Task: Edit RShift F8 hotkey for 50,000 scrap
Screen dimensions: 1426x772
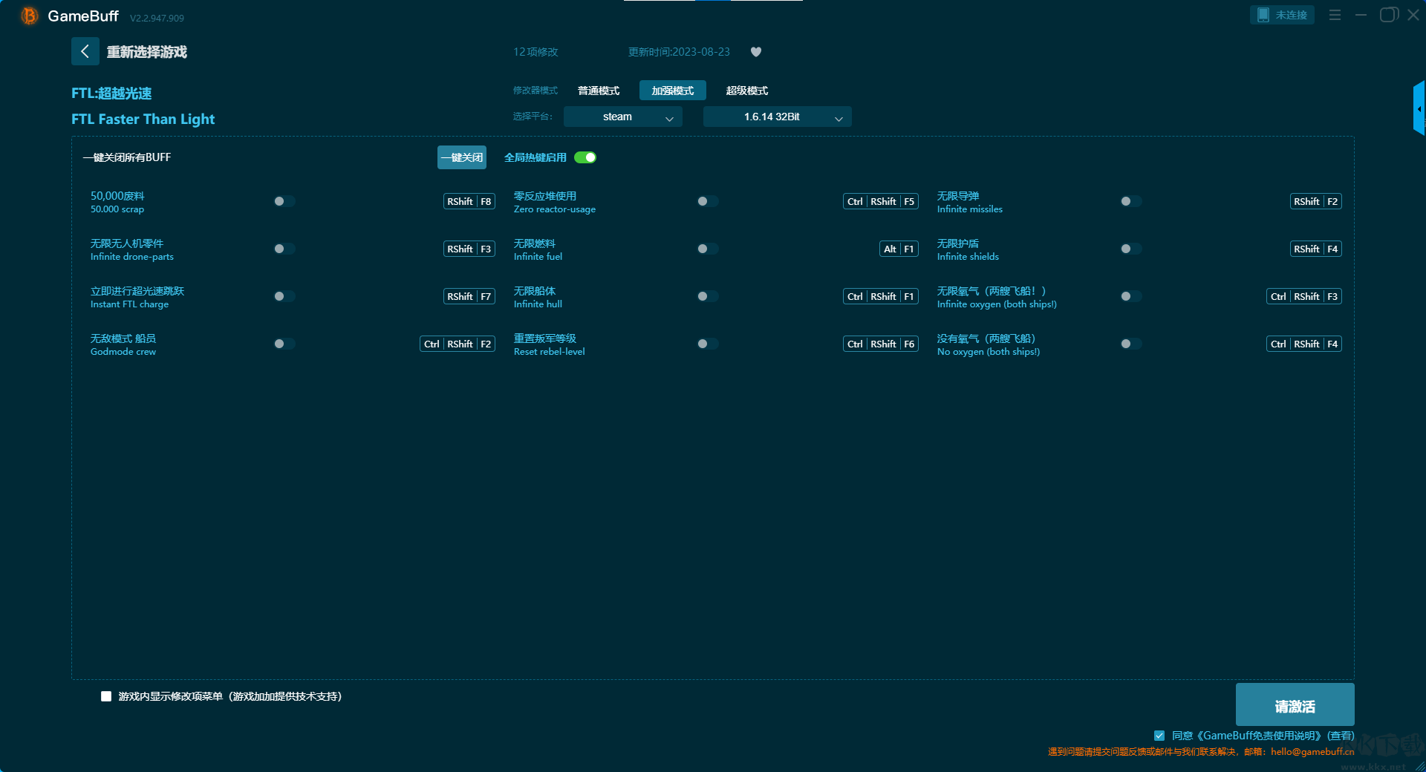Action: (469, 201)
